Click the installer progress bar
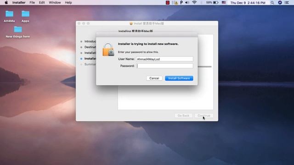294x165 pixels. click(x=204, y=66)
